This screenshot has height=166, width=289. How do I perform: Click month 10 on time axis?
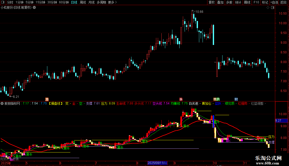click(215, 163)
